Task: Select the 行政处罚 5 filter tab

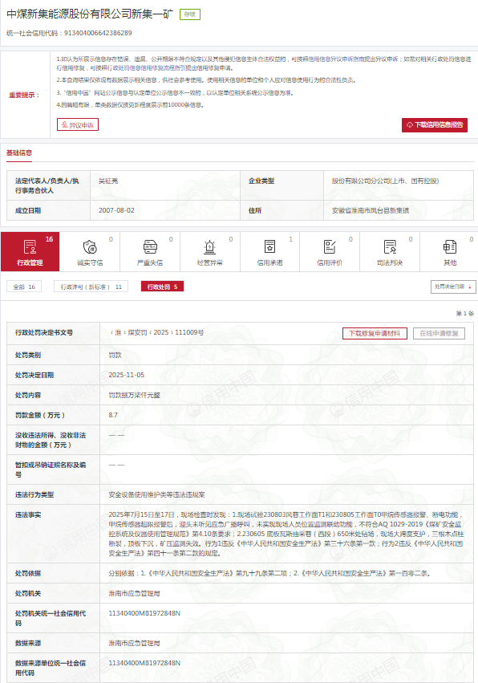Action: 162,287
